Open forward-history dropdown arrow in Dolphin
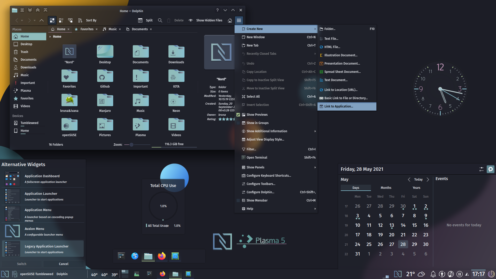This screenshot has width=496, height=279. click(35, 20)
